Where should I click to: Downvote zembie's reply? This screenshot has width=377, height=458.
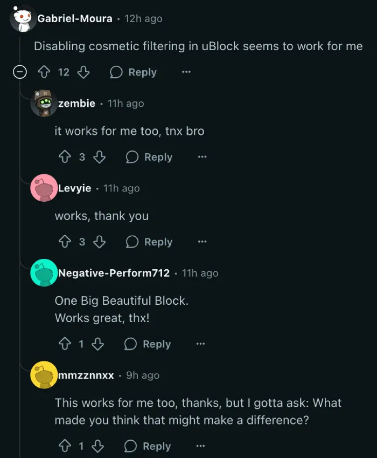tap(99, 157)
